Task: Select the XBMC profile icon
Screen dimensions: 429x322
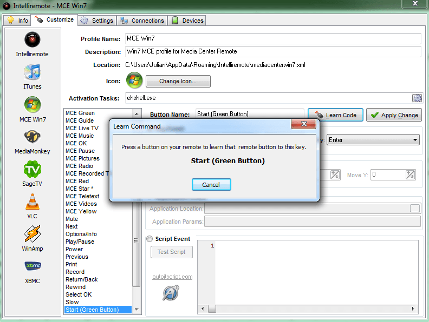Action: pyautogui.click(x=32, y=266)
